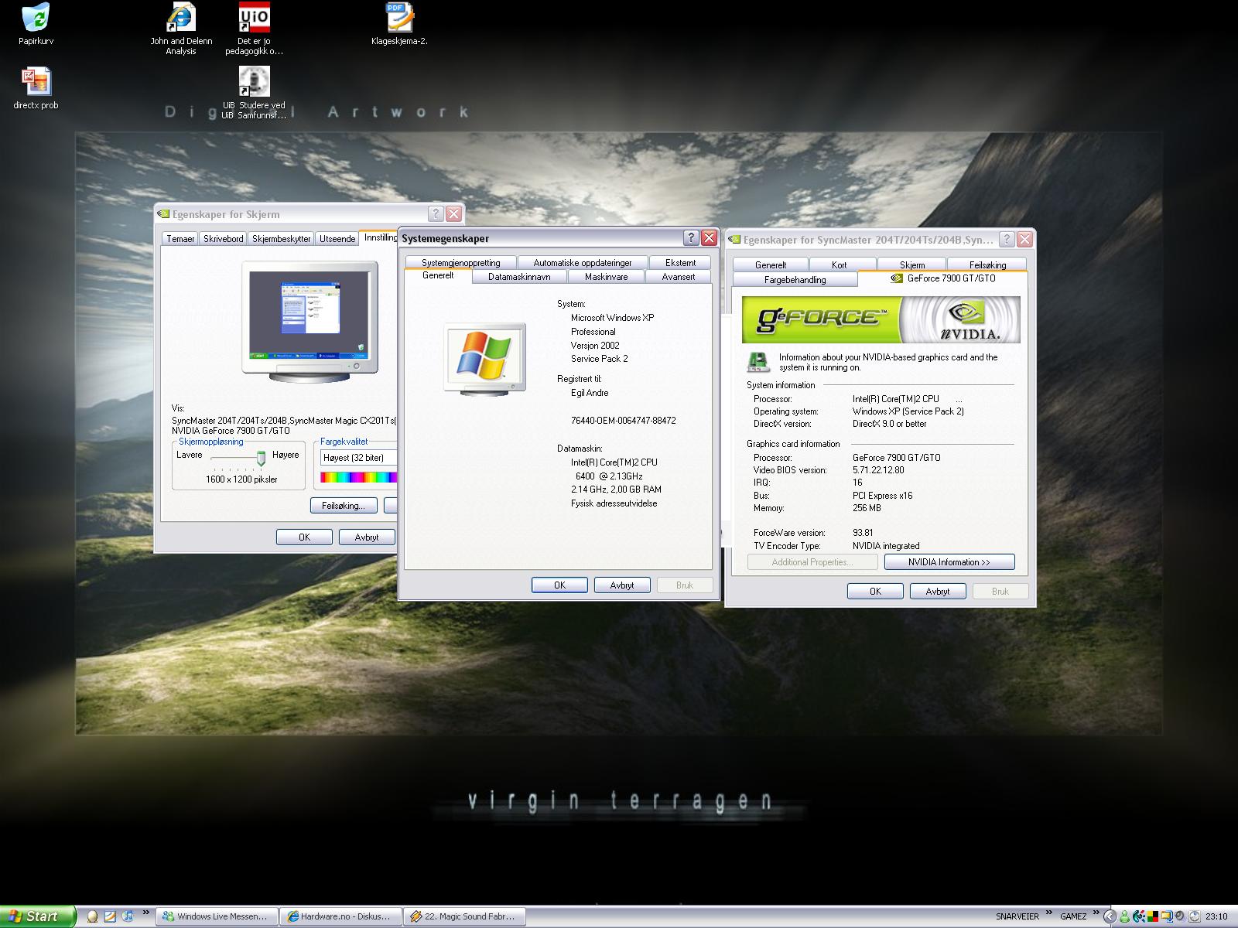Click the speaker volume tray icon
The image size is (1238, 928).
click(x=1180, y=916)
